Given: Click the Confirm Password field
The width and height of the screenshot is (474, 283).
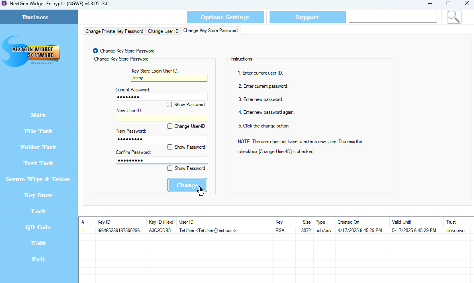Looking at the screenshot, I should click(x=162, y=160).
